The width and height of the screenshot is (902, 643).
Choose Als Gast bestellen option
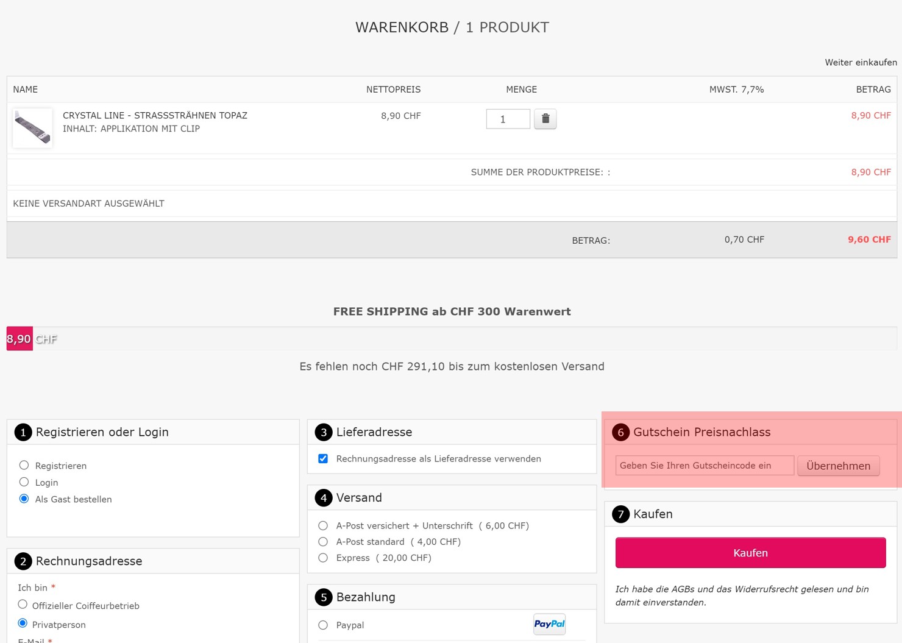pyautogui.click(x=24, y=499)
